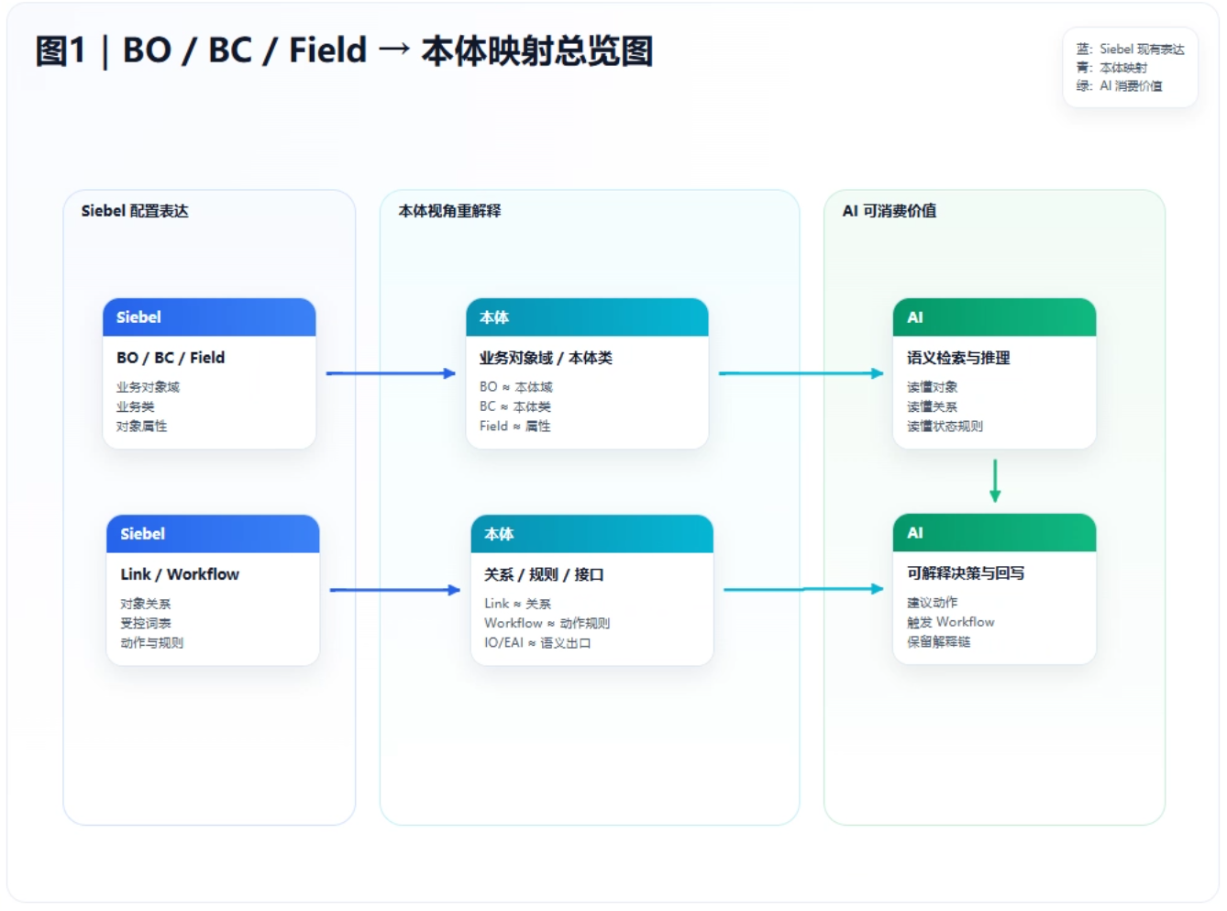Click the '本体视角重解释' column heading
Viewport: 1227px width, 911px height.
[449, 211]
